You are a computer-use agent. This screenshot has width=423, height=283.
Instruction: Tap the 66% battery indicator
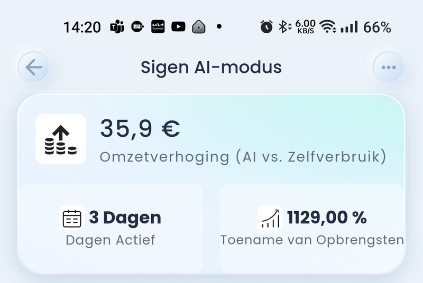[377, 27]
